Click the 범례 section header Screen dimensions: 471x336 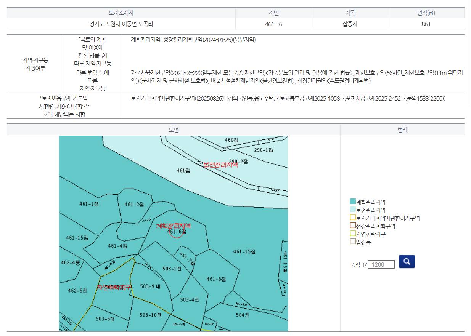(402, 130)
